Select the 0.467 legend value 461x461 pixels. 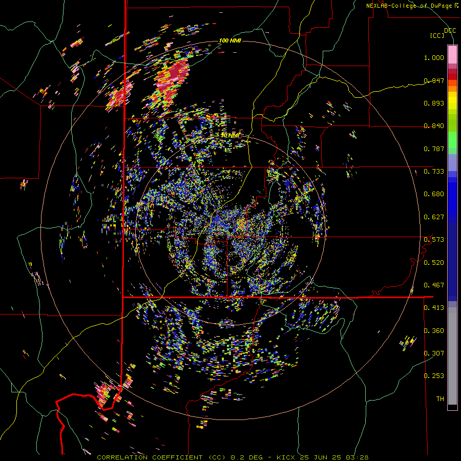coord(434,285)
